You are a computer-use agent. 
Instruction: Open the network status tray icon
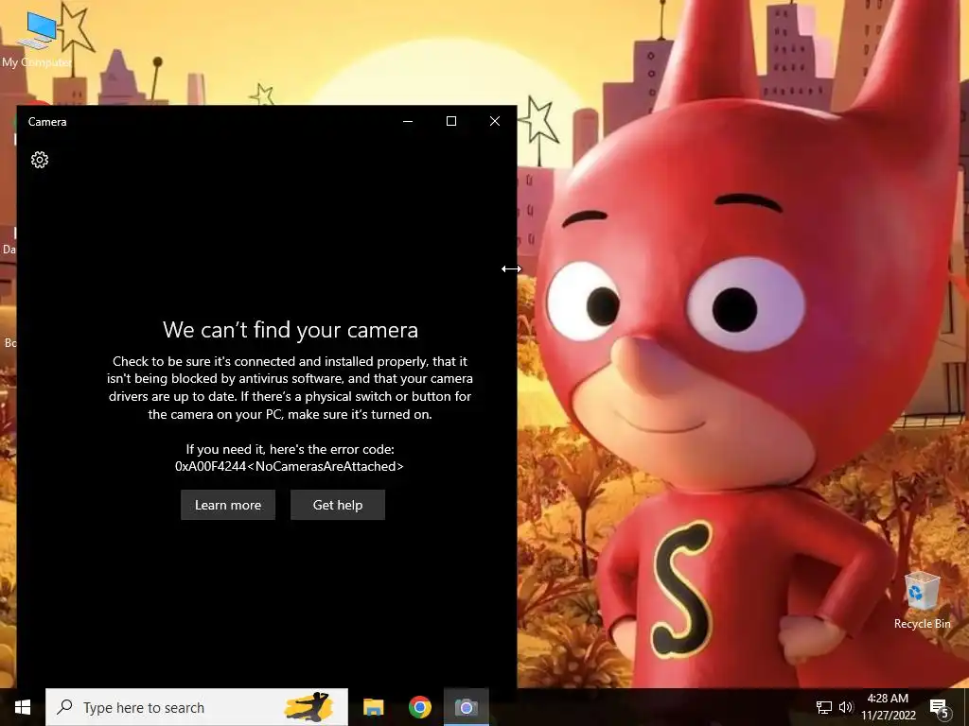[x=824, y=707]
